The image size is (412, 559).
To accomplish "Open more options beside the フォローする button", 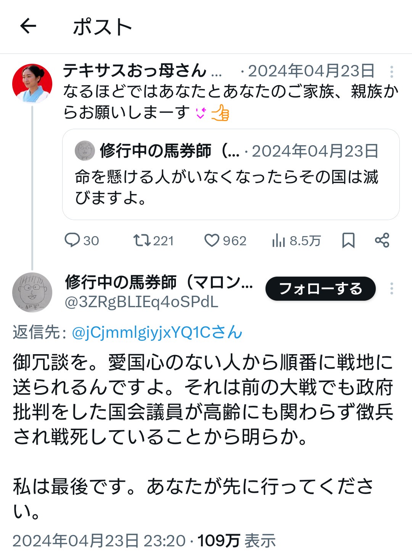I will click(x=391, y=288).
